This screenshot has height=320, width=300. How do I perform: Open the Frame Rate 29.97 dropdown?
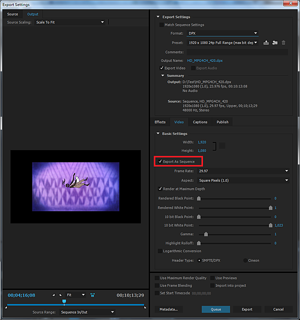pos(243,171)
